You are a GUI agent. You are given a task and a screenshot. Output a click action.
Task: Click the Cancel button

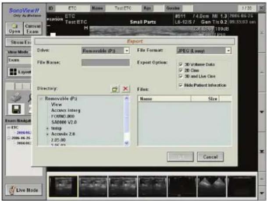pos(210,157)
